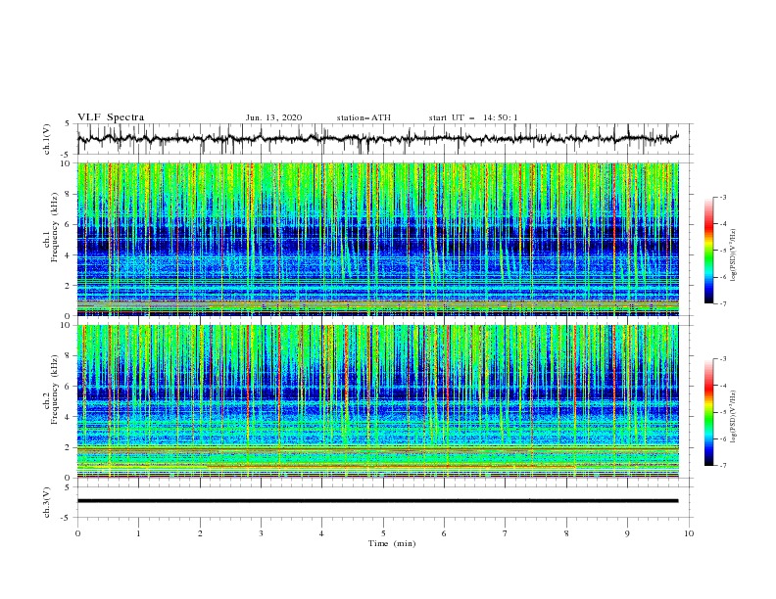
Task: Click the date 'Jun. 13, 2020'
Action: click(273, 117)
